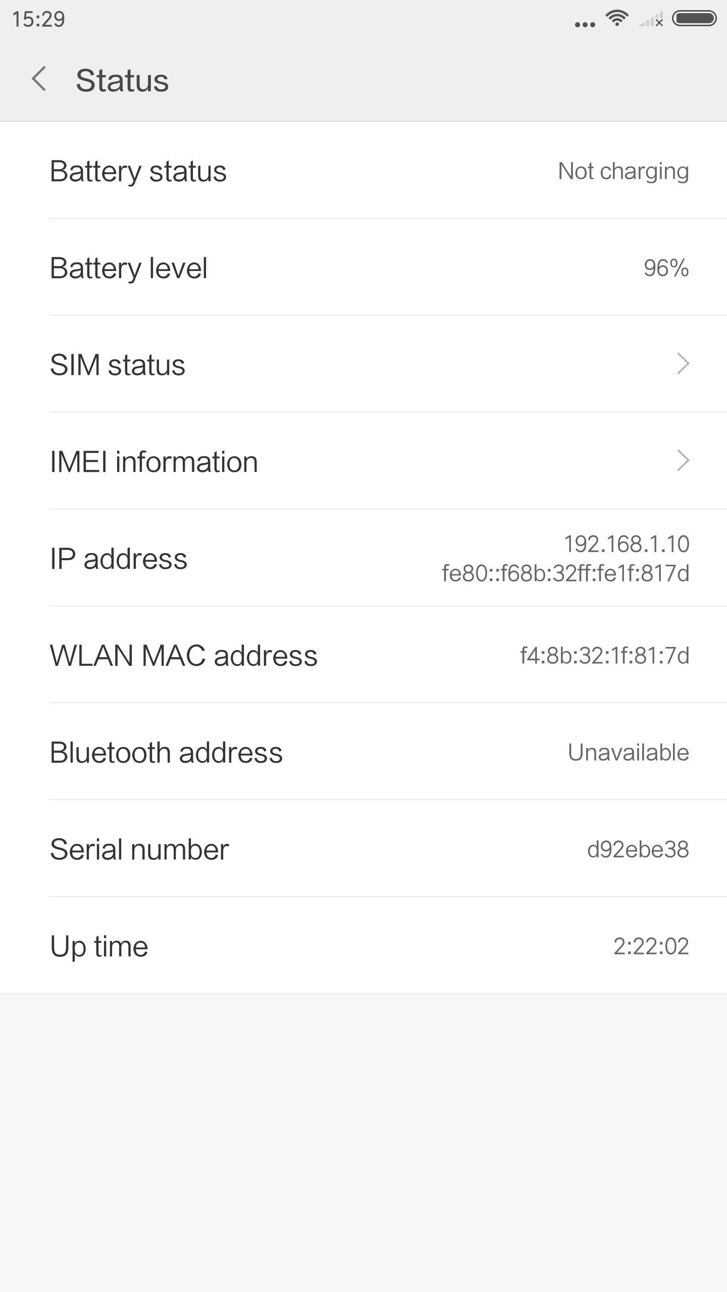Tap the cellular signal icon
The width and height of the screenshot is (727, 1292).
pos(651,20)
